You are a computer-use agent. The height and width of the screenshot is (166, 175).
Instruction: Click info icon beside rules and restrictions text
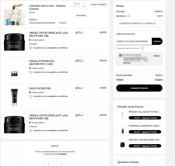[x=143, y=48]
